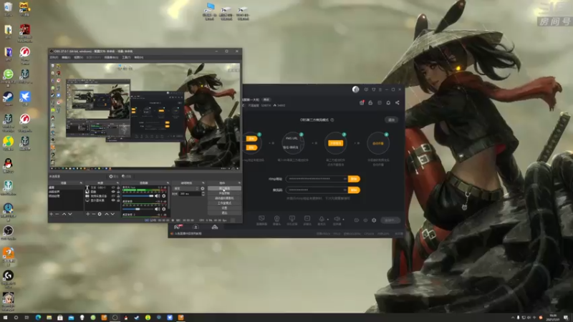The height and width of the screenshot is (322, 573).
Task: Pop out the OBS scenes dock
Action: (x=81, y=183)
